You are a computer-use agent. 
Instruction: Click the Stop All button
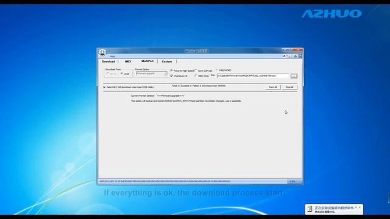click(289, 87)
